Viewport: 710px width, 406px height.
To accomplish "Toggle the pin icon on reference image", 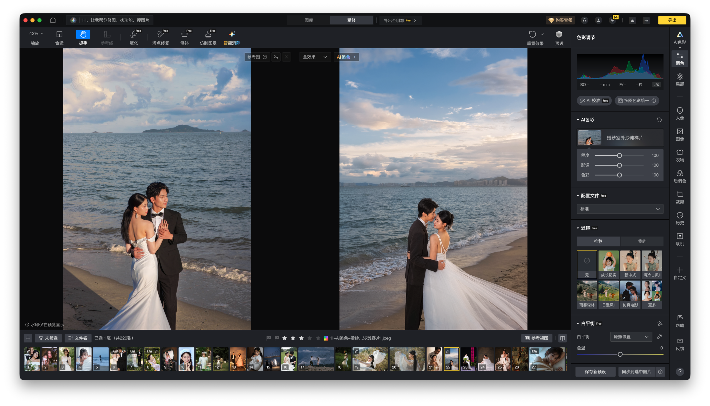I will tap(276, 57).
